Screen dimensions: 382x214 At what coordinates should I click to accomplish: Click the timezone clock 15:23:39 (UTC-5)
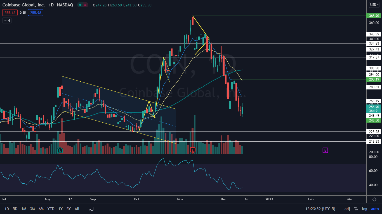click(320, 209)
